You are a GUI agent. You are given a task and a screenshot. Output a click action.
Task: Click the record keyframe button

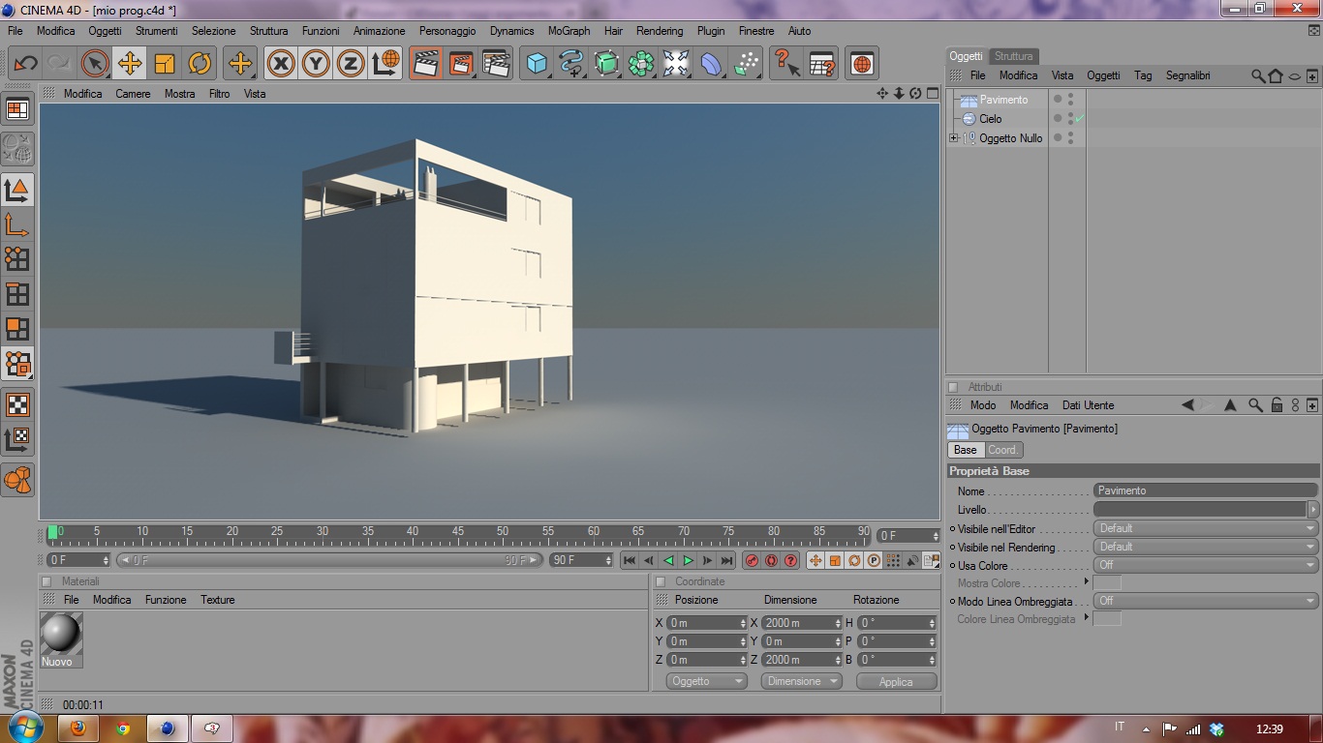click(752, 560)
